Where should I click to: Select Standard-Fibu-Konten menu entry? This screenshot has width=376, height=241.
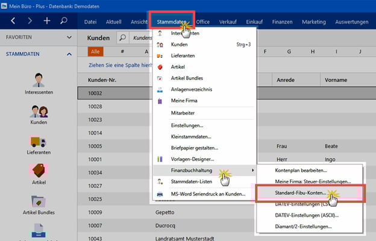click(x=301, y=193)
